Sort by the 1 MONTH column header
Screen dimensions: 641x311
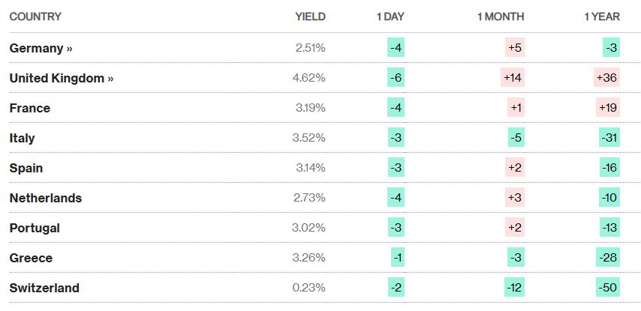(x=501, y=16)
